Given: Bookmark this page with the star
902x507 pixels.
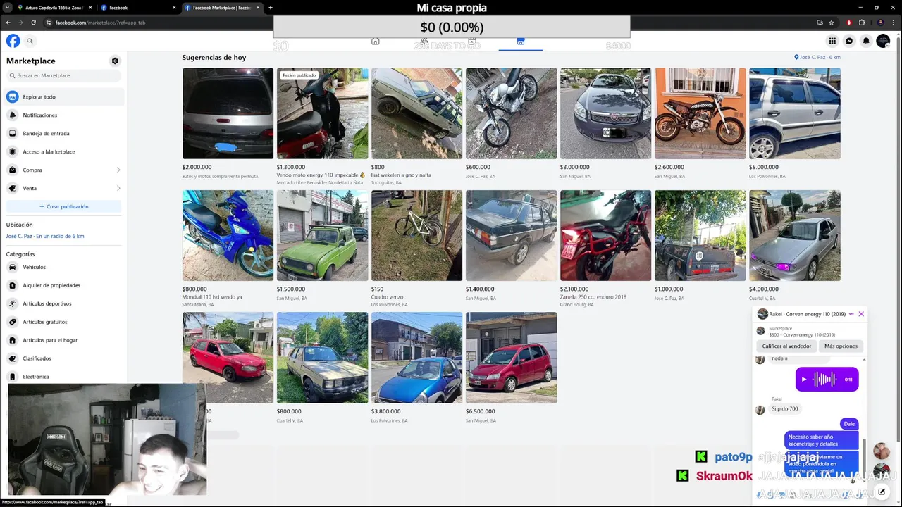Looking at the screenshot, I should pyautogui.click(x=832, y=23).
